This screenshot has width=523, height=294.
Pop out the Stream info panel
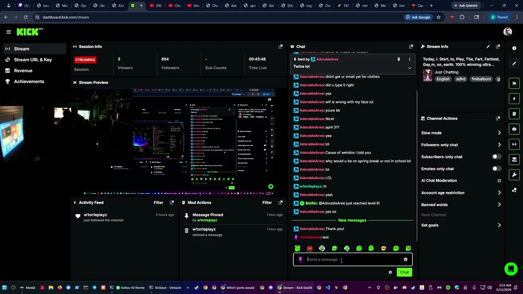point(498,47)
